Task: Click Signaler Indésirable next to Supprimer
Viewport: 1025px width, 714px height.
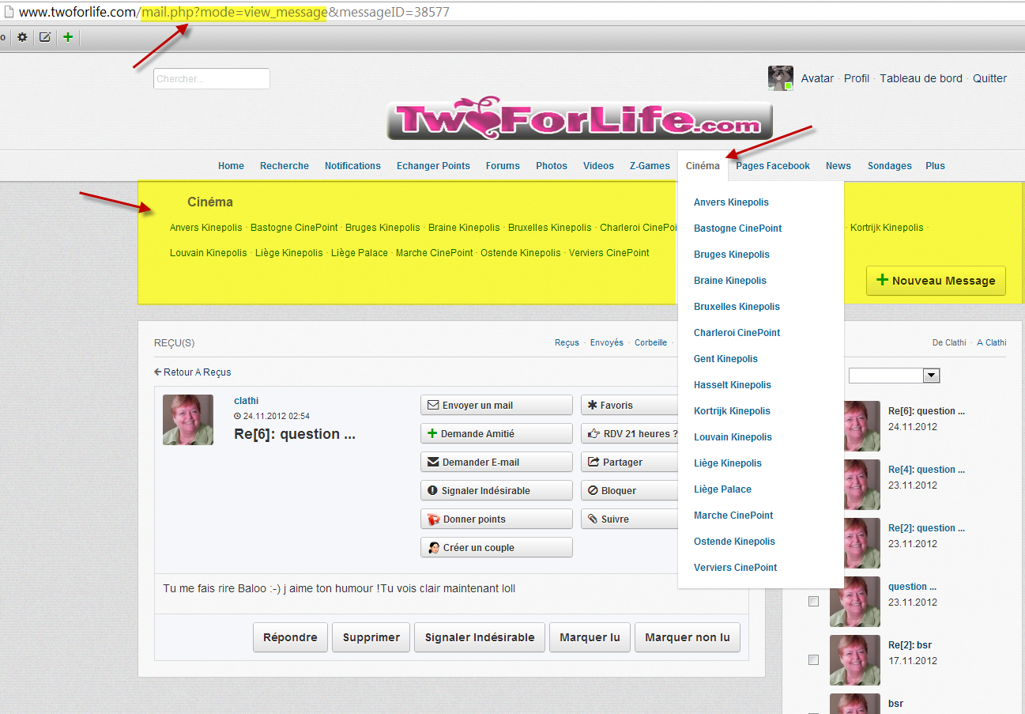Action: coord(480,637)
